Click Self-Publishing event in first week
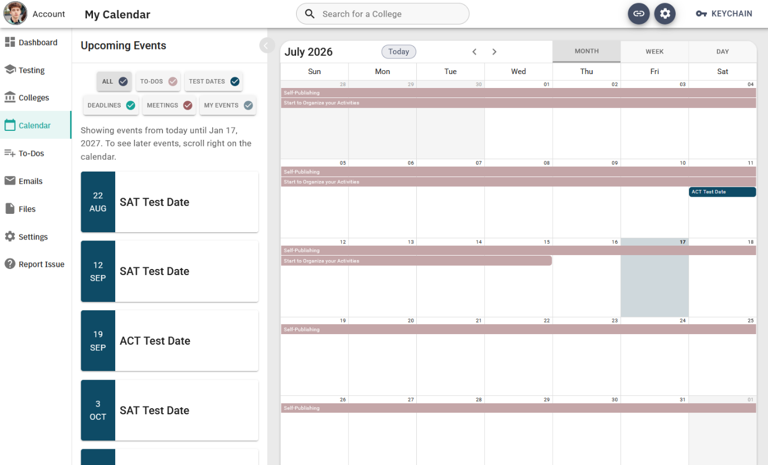Screen dimensions: 768x465 click(519, 93)
